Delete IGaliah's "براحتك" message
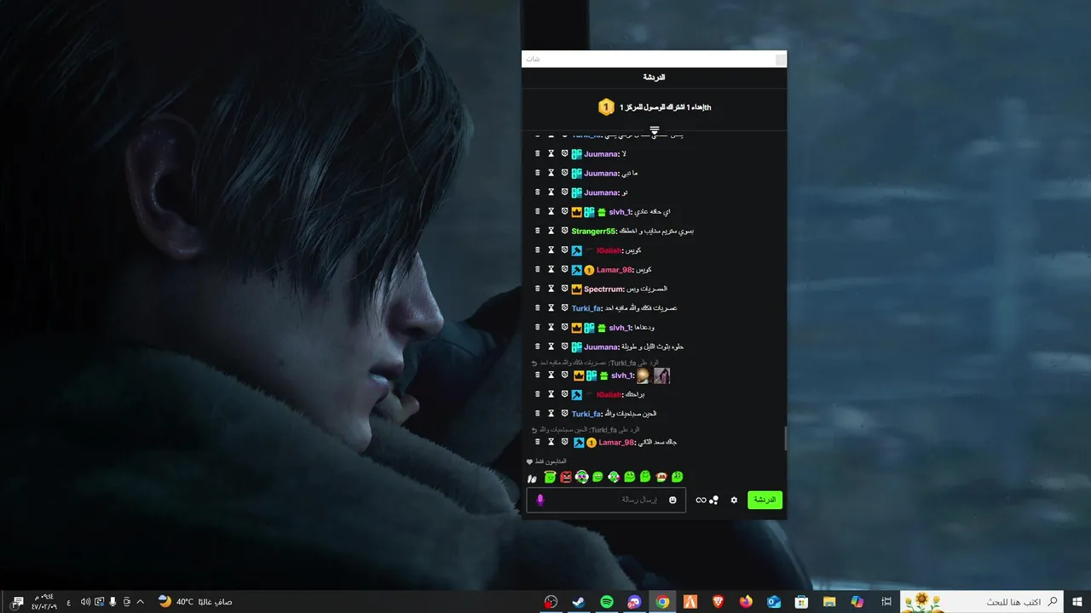This screenshot has width=1091, height=613. pyautogui.click(x=537, y=394)
